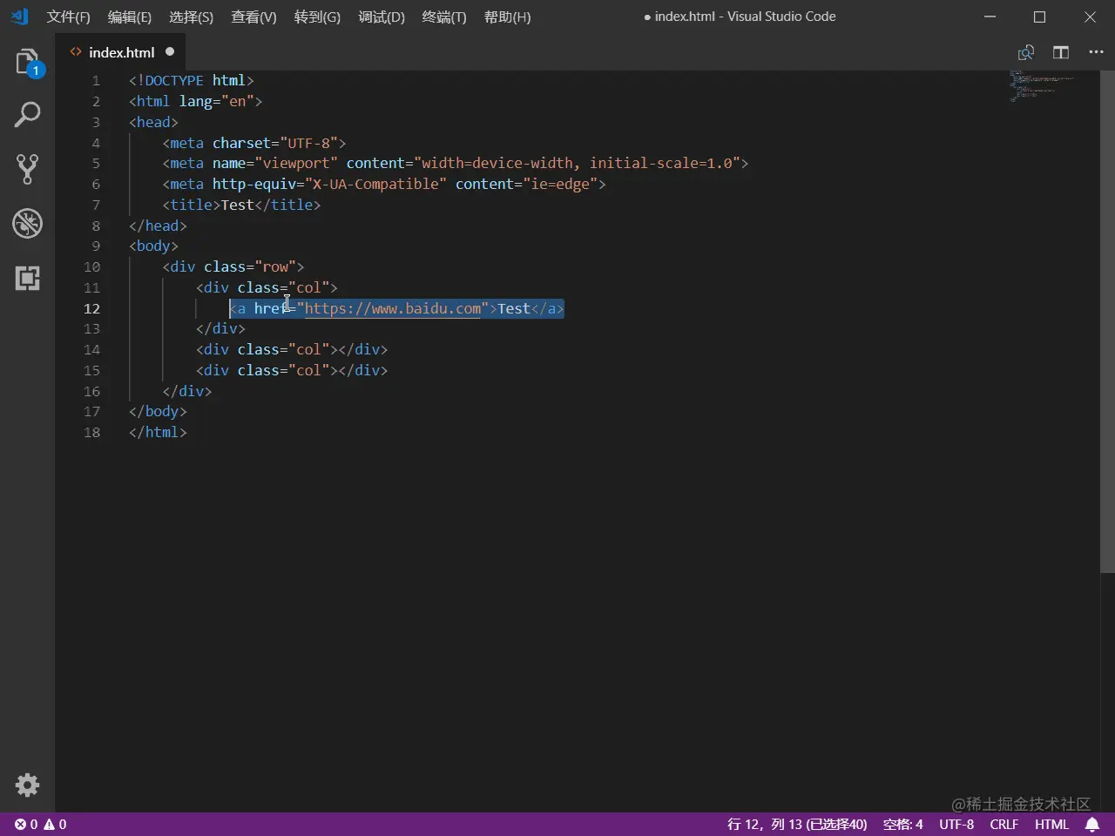Open the Debug view in activity bar
This screenshot has width=1115, height=836.
(27, 224)
